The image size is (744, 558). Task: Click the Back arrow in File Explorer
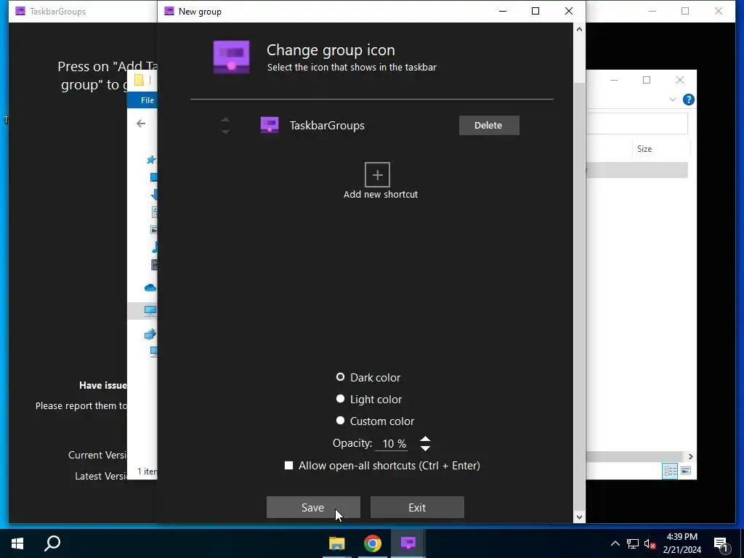(x=141, y=124)
